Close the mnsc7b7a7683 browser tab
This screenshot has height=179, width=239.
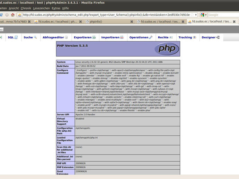(29, 21)
